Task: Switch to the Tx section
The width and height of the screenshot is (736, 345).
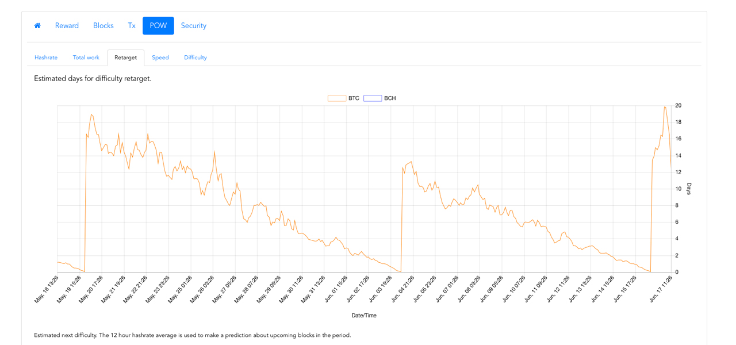Action: click(132, 26)
